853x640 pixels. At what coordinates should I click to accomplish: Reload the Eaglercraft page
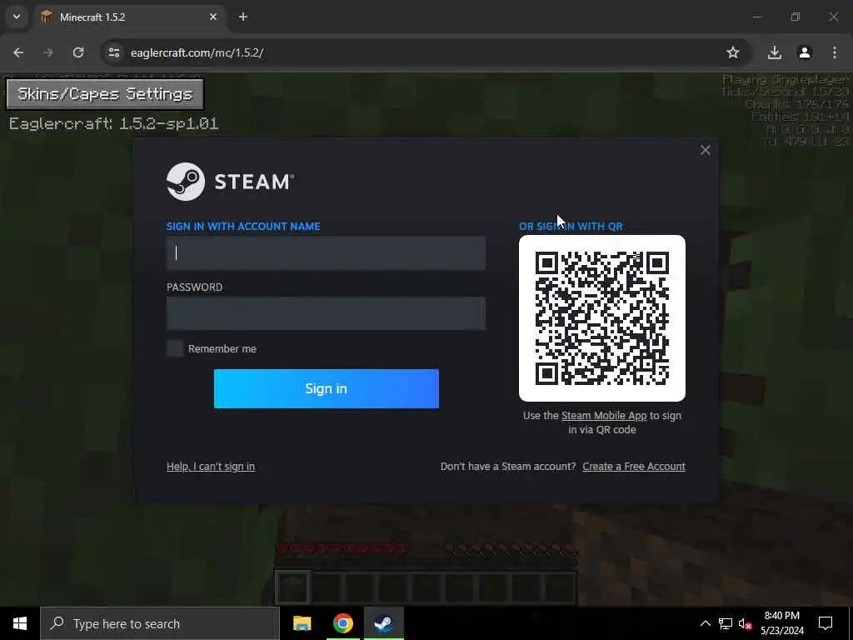78,52
